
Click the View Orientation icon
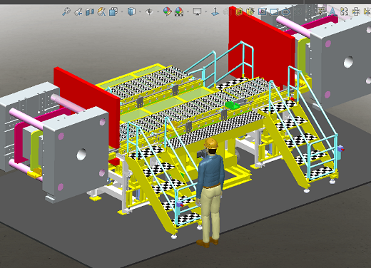113,11
